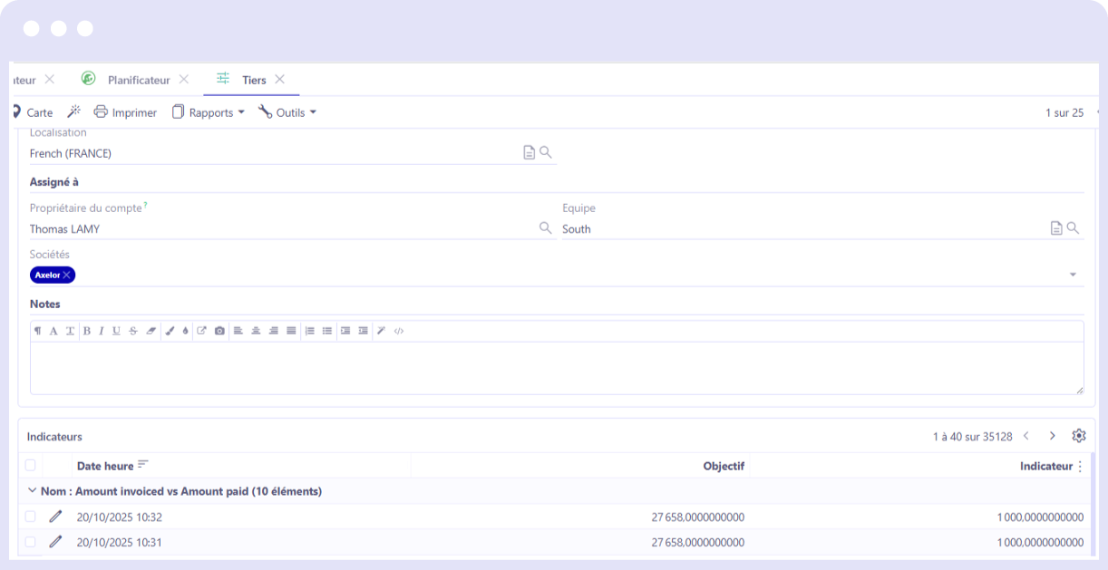The width and height of the screenshot is (1108, 570).
Task: Select the Tiers tab
Action: [x=253, y=80]
